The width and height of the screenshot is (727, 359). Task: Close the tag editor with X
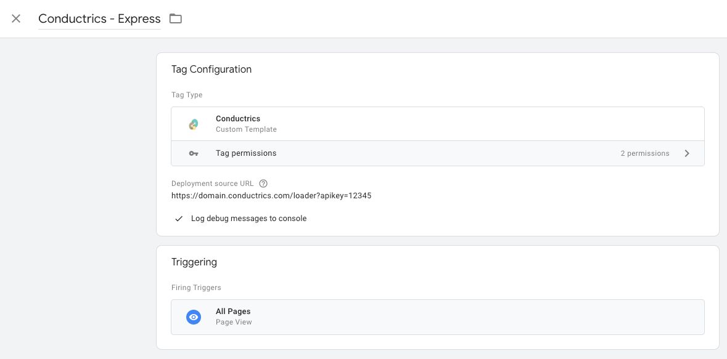pos(16,18)
